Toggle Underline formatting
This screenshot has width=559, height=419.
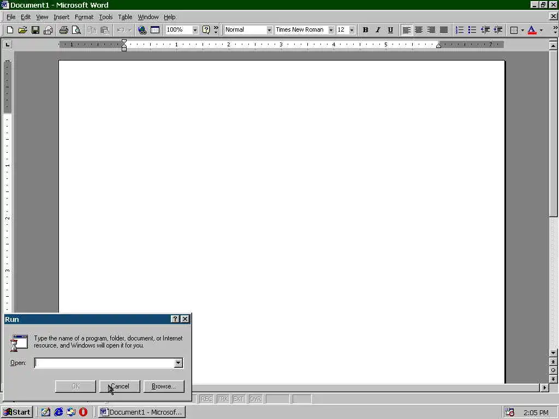(390, 30)
